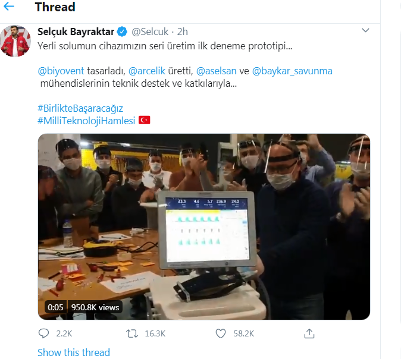Click the @Selcuk username handle
This screenshot has width=401, height=359.
click(x=149, y=32)
